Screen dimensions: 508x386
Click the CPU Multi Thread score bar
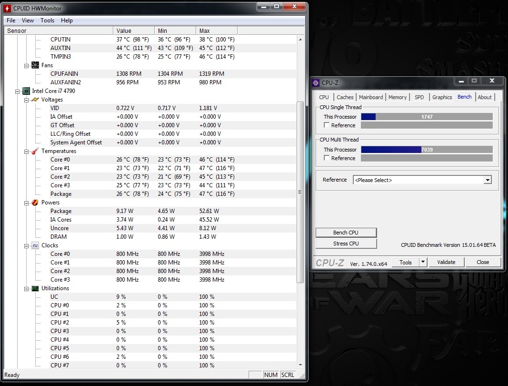(x=426, y=150)
